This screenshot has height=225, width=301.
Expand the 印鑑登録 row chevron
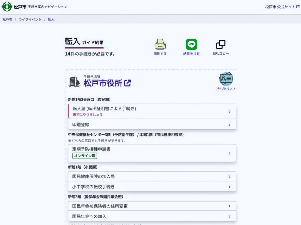click(x=229, y=124)
